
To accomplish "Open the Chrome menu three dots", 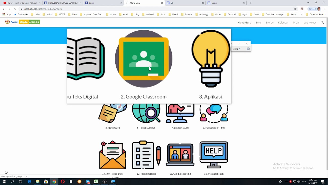I will [324, 9].
